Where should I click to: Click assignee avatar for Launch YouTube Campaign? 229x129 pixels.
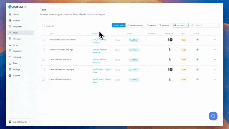tap(170, 50)
